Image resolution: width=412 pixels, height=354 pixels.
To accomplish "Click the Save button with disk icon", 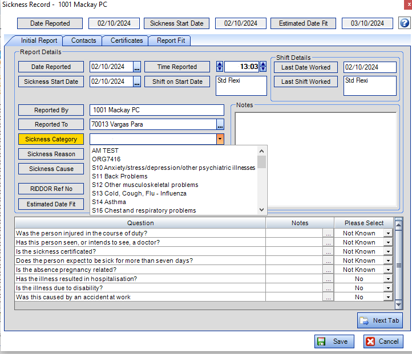I will 334,341.
